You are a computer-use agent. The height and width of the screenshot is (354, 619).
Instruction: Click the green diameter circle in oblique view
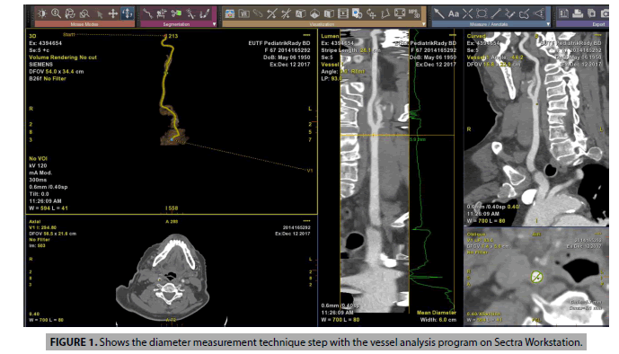pos(536,277)
